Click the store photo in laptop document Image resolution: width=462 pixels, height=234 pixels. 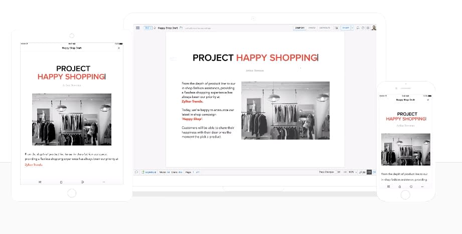coord(285,110)
